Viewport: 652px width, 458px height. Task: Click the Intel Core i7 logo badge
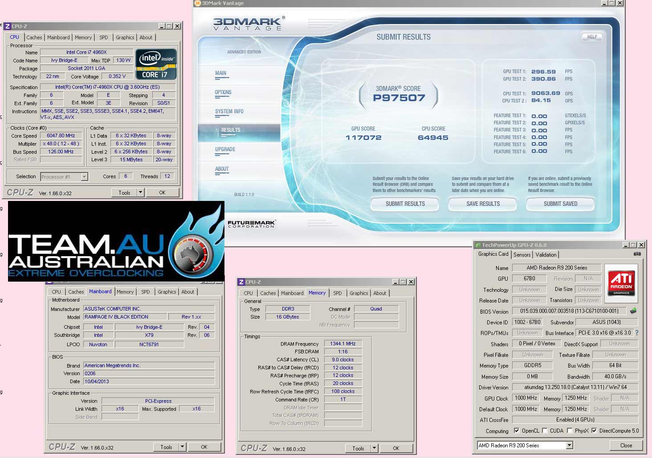[x=156, y=64]
